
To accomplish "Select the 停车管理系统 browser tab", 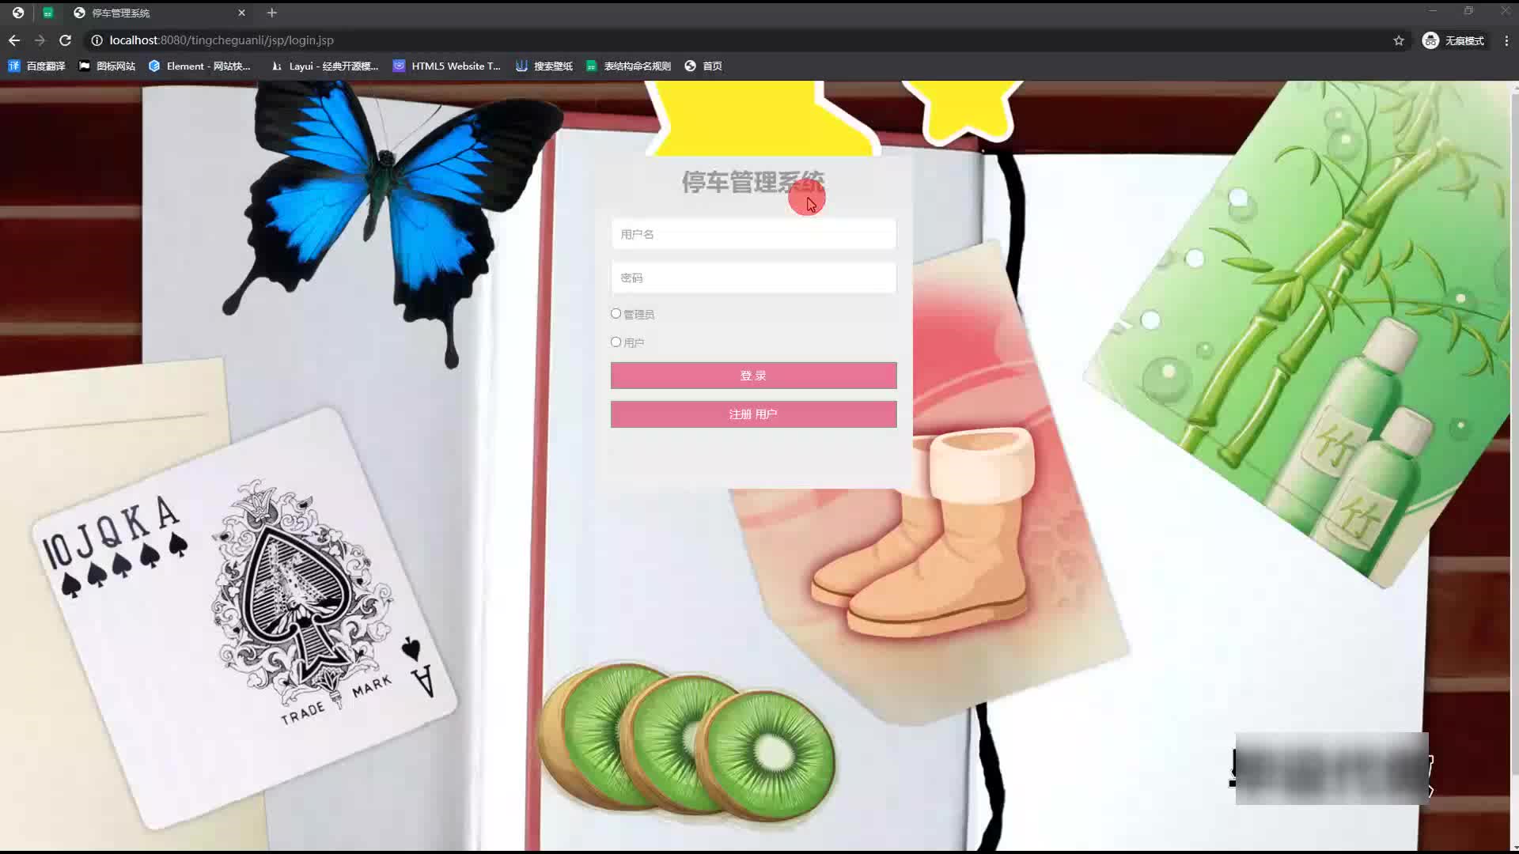I will coord(158,13).
